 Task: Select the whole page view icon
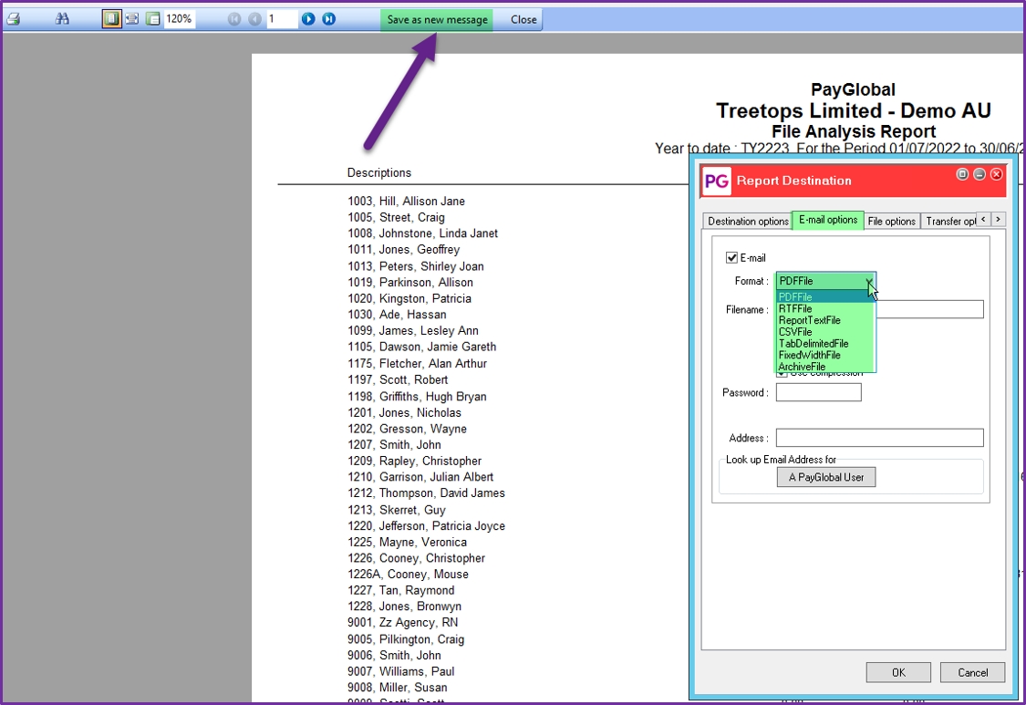pyautogui.click(x=112, y=19)
